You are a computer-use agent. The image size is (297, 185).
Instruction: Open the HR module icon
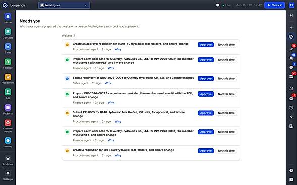point(8,92)
